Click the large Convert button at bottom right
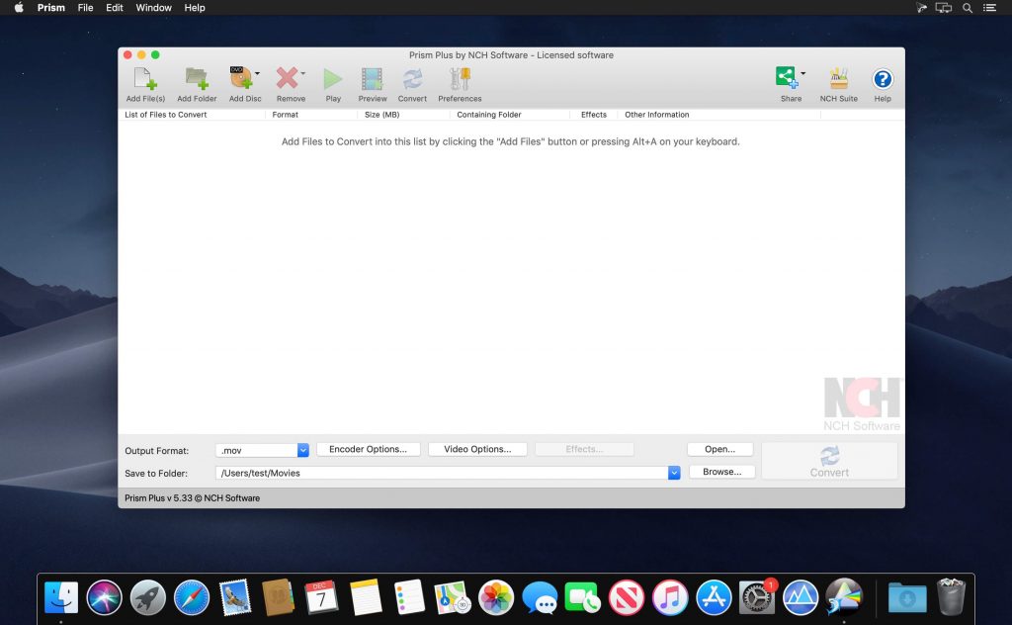Image resolution: width=1012 pixels, height=625 pixels. tap(829, 461)
